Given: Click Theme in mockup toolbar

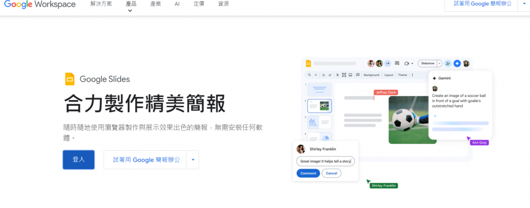Looking at the screenshot, I should pos(402,75).
